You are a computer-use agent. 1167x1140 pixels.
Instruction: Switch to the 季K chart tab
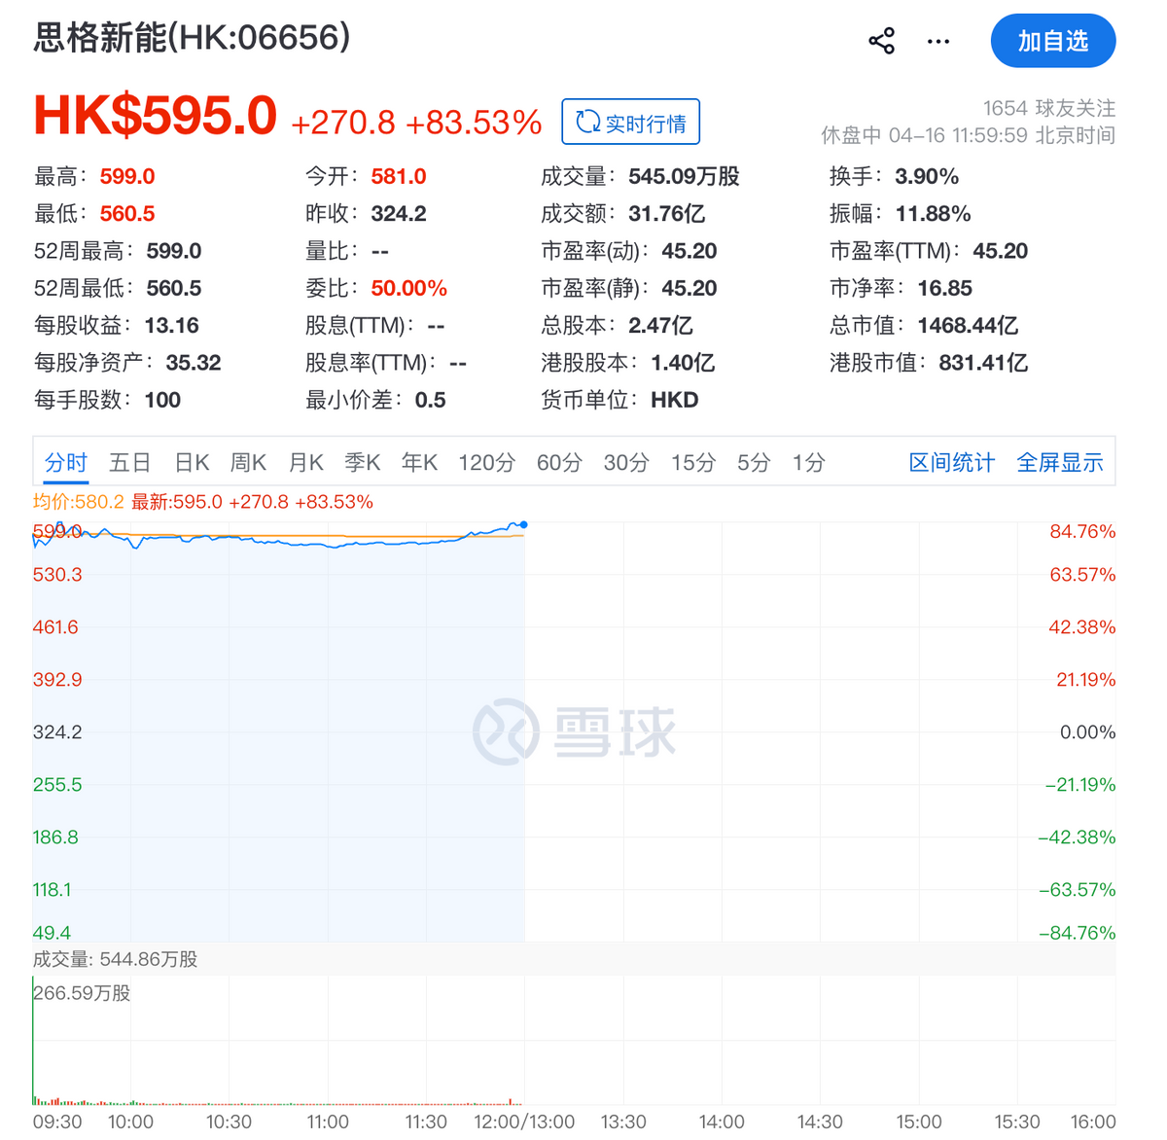[362, 462]
